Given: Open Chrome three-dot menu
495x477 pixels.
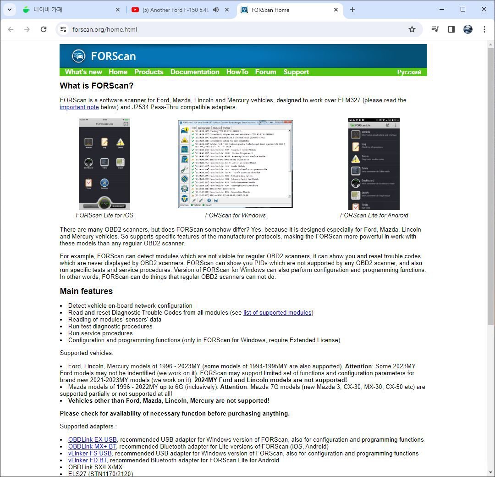Looking at the screenshot, I should [x=484, y=29].
